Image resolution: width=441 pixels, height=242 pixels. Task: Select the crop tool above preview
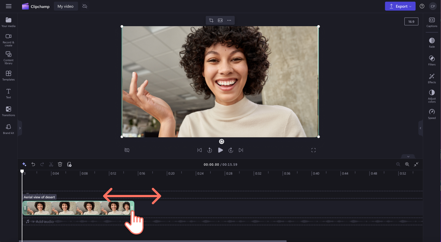point(211,20)
